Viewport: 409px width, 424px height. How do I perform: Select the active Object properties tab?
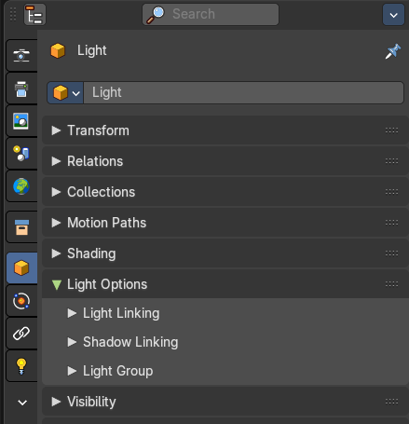click(21, 267)
